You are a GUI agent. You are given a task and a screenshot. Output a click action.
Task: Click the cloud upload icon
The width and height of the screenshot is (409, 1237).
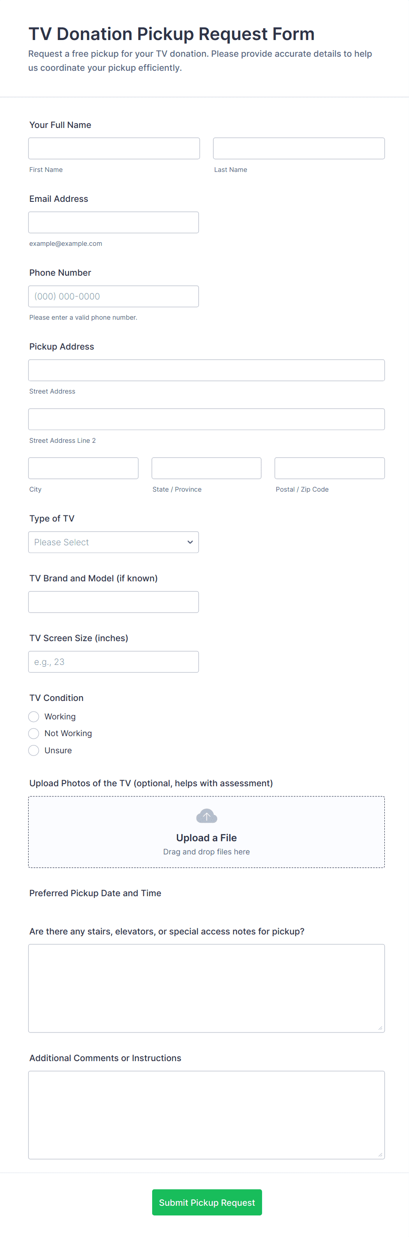pos(206,816)
